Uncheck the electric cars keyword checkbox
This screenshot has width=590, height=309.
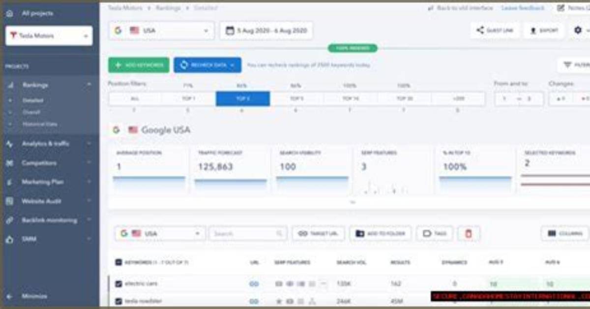[x=118, y=284]
